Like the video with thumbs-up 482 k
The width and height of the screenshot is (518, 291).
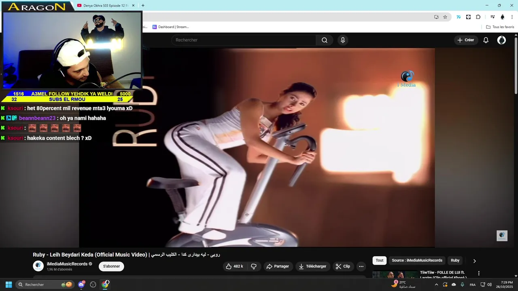point(234,266)
